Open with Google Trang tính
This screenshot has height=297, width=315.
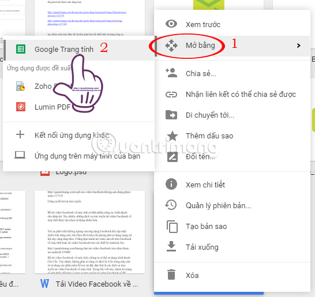point(78,50)
